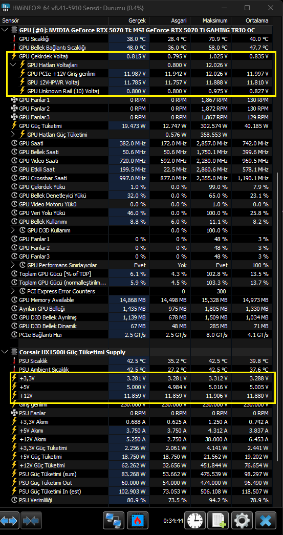Select GPU D3D Bellek Dinamik row
283x535 pixels.
(x=136, y=326)
